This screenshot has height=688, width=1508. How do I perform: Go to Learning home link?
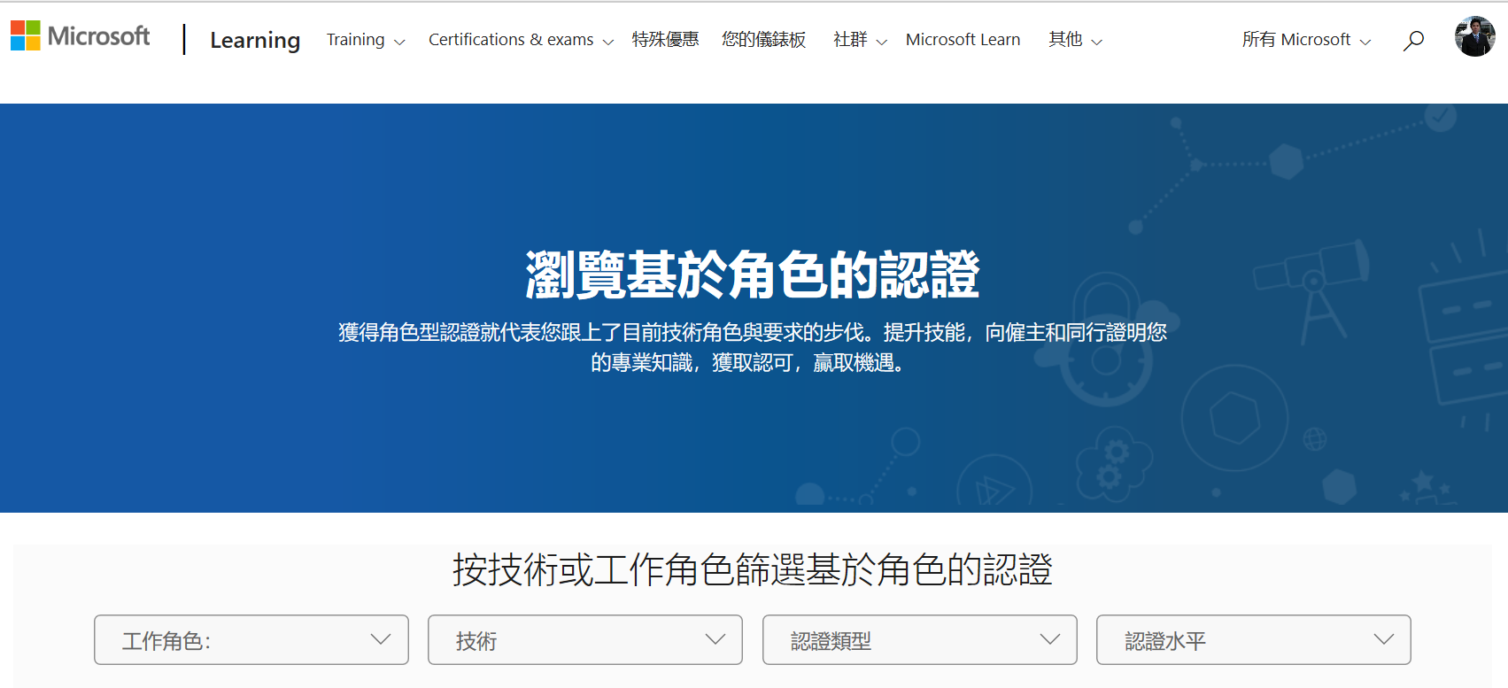point(255,40)
